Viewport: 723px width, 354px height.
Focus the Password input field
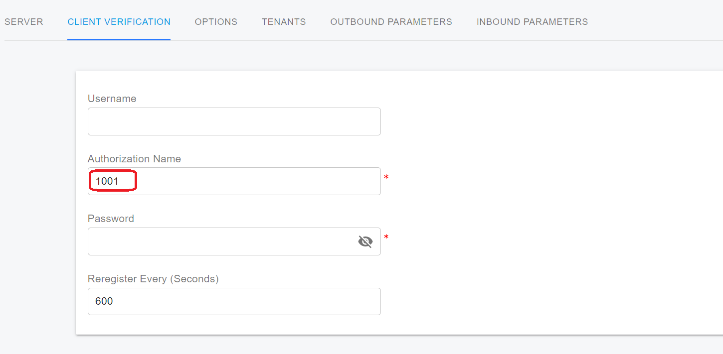(219, 241)
